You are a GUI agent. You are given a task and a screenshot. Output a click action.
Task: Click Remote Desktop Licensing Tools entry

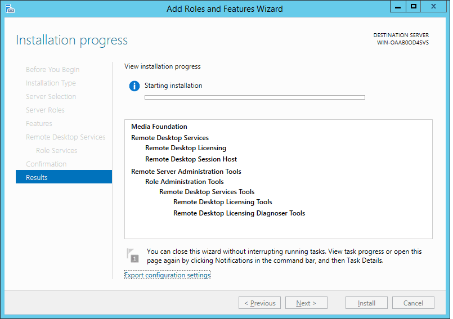223,201
